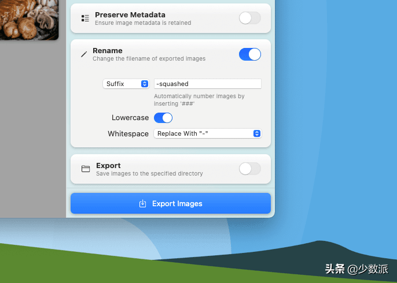Click 'Change the filename of exported images' text

[149, 59]
